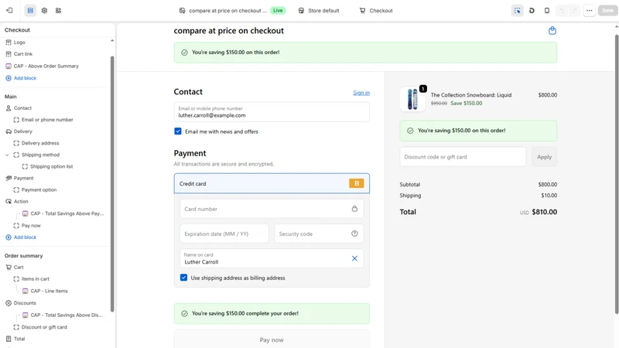Click the email or mobile phone field
Viewport: 619px width, 348px height.
click(272, 112)
